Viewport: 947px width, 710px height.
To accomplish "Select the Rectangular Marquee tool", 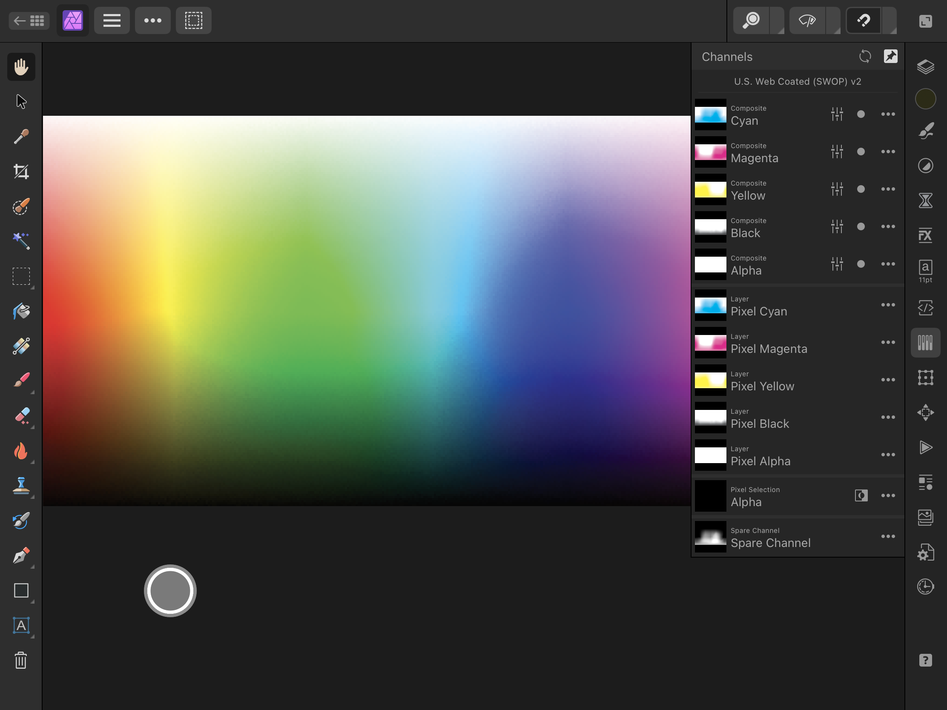I will click(x=21, y=277).
